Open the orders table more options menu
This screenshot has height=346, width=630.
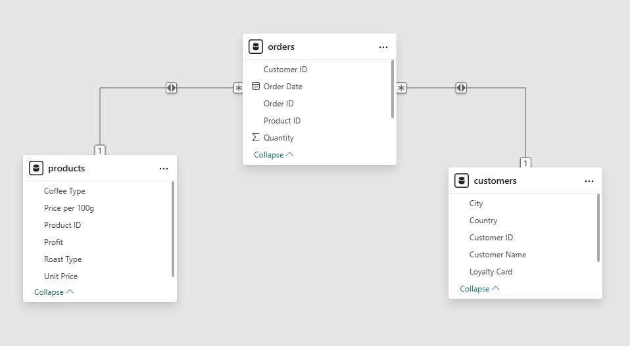[x=383, y=47]
